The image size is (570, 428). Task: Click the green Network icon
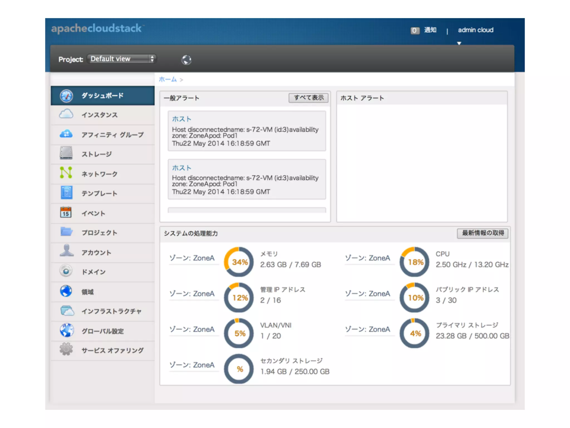pyautogui.click(x=66, y=173)
